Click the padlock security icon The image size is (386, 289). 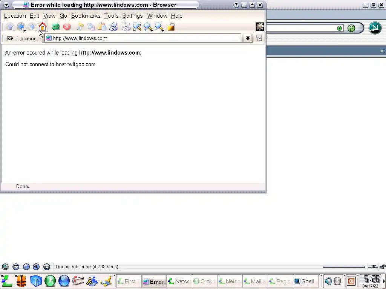click(x=171, y=27)
